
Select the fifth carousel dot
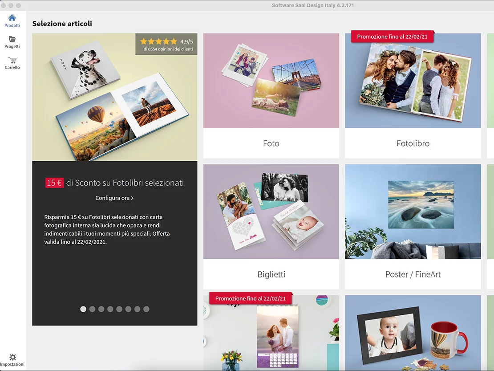(119, 309)
